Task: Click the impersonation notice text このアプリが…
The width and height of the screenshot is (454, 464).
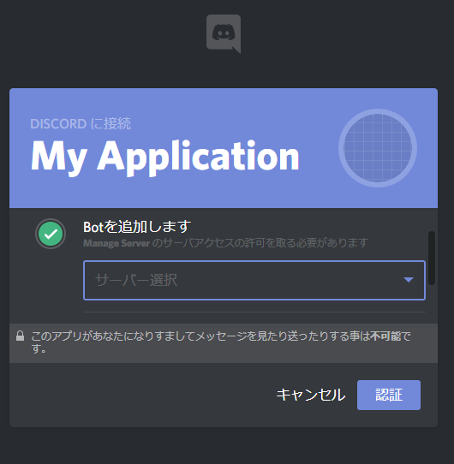Action: 221,342
